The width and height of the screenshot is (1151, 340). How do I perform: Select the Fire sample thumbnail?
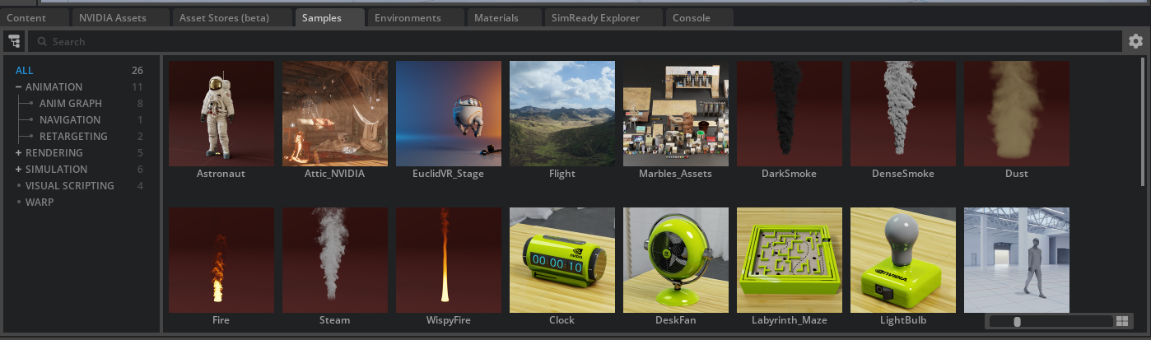[x=221, y=260]
